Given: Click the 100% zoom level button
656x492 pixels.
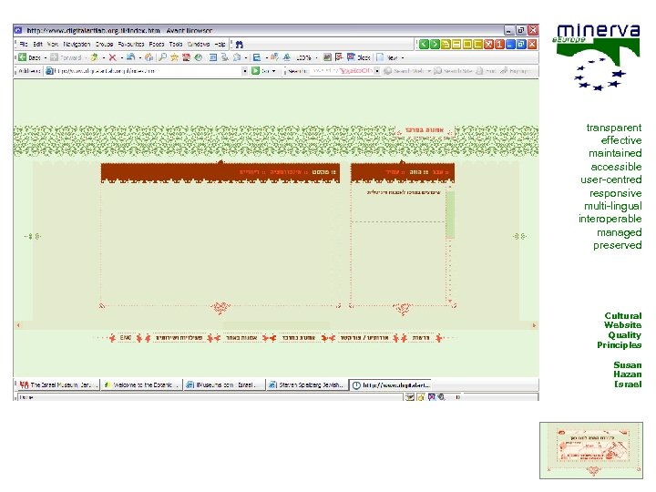Looking at the screenshot, I should [x=303, y=57].
